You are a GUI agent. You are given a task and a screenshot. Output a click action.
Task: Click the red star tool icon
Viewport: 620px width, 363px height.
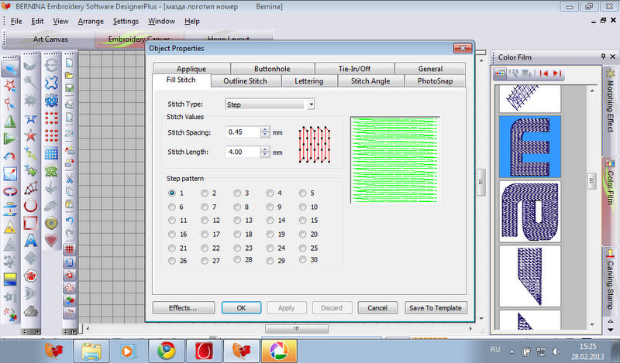point(32,136)
